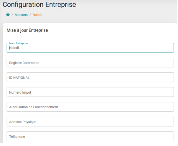The image size is (178, 146).
Task: Select the Naledi breadcrumb item
Action: click(x=37, y=15)
